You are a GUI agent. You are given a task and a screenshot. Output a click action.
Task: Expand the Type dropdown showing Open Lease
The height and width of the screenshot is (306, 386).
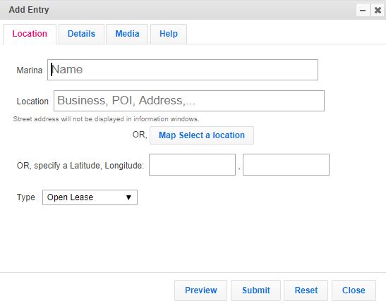coord(90,197)
